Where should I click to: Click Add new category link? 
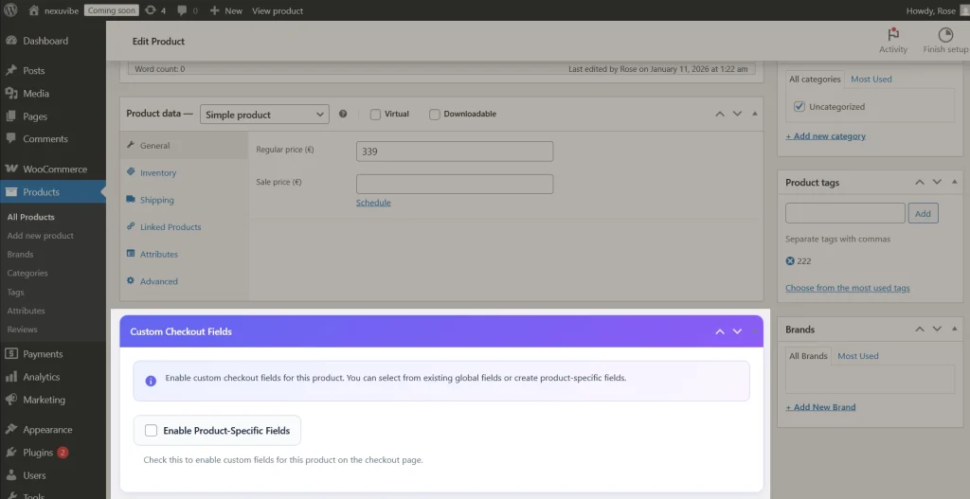[x=825, y=136]
